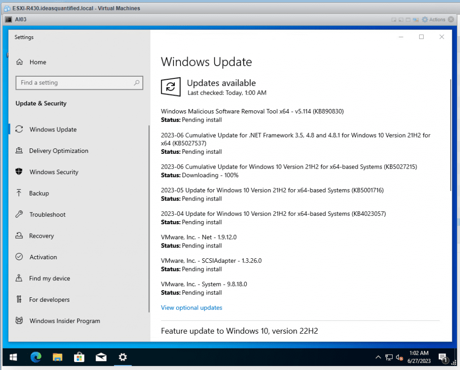Launch Microsoft Edge from the taskbar

pos(36,357)
